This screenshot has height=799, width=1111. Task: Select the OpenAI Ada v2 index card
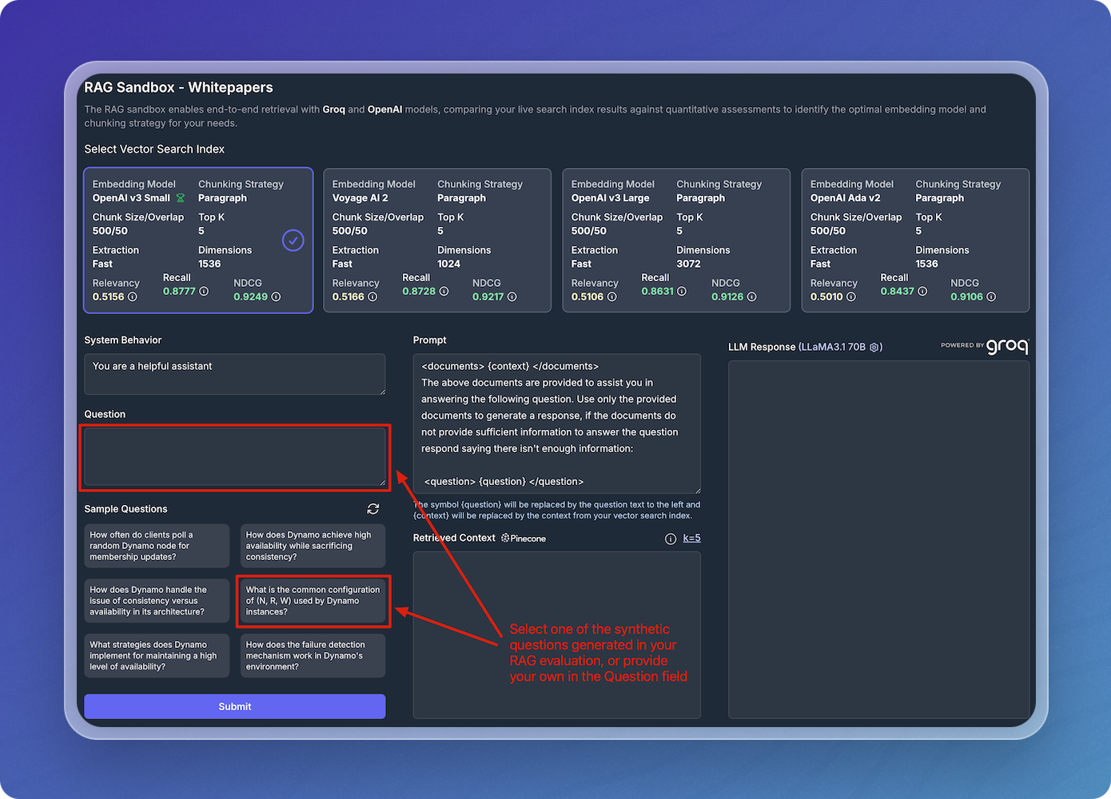915,240
